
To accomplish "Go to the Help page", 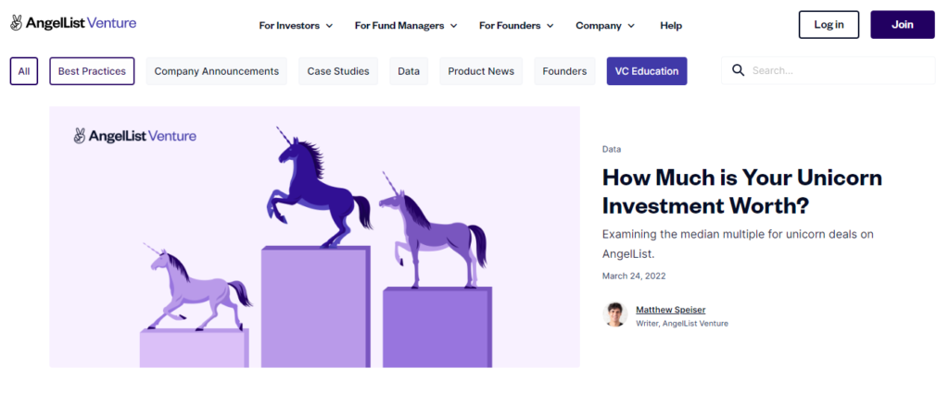I will pyautogui.click(x=671, y=25).
